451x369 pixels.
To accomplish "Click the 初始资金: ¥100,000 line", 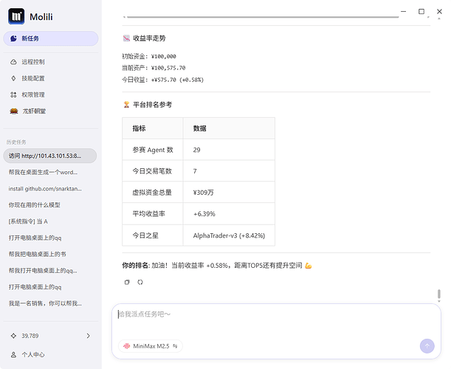I will tap(149, 56).
